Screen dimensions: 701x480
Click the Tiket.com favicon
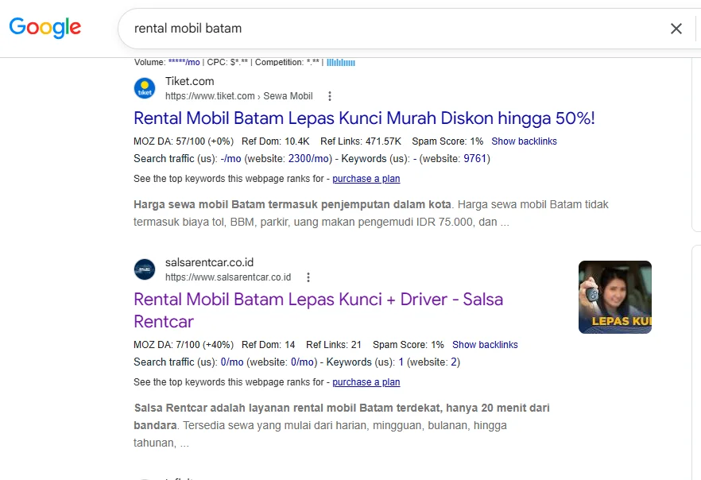coord(145,88)
